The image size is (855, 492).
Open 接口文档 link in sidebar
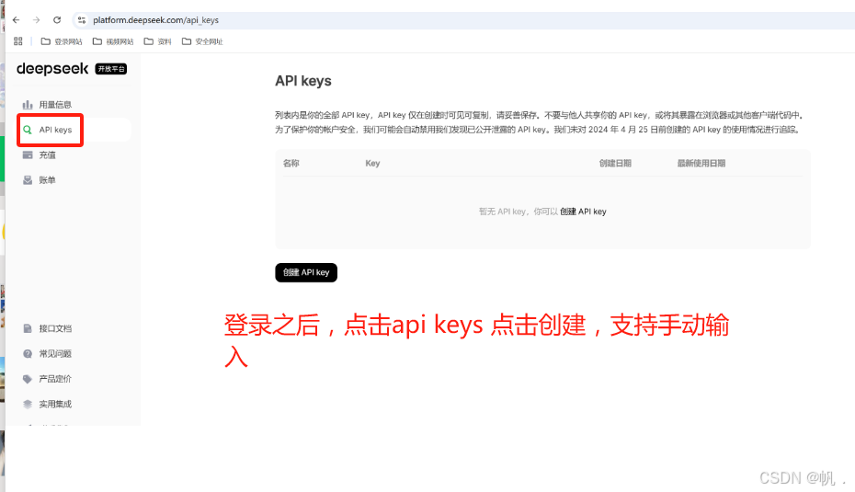point(55,328)
